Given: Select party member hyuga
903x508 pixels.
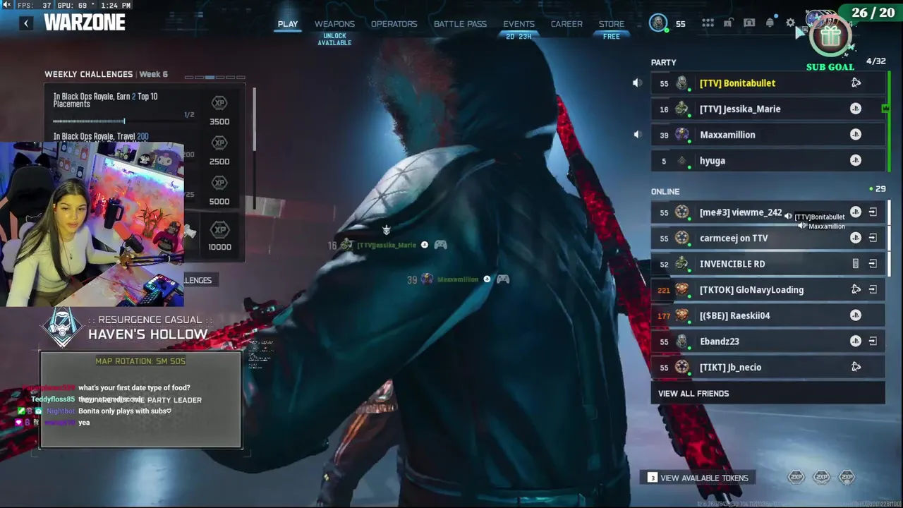Looking at the screenshot, I should tap(768, 160).
